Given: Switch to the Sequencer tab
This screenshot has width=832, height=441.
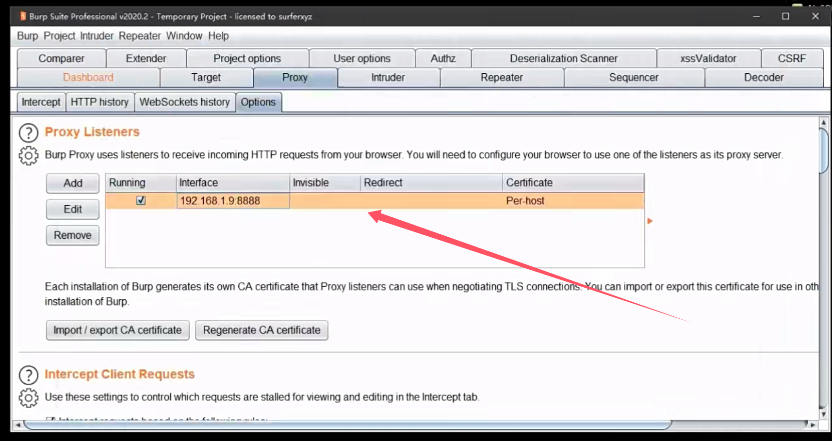Looking at the screenshot, I should click(634, 78).
